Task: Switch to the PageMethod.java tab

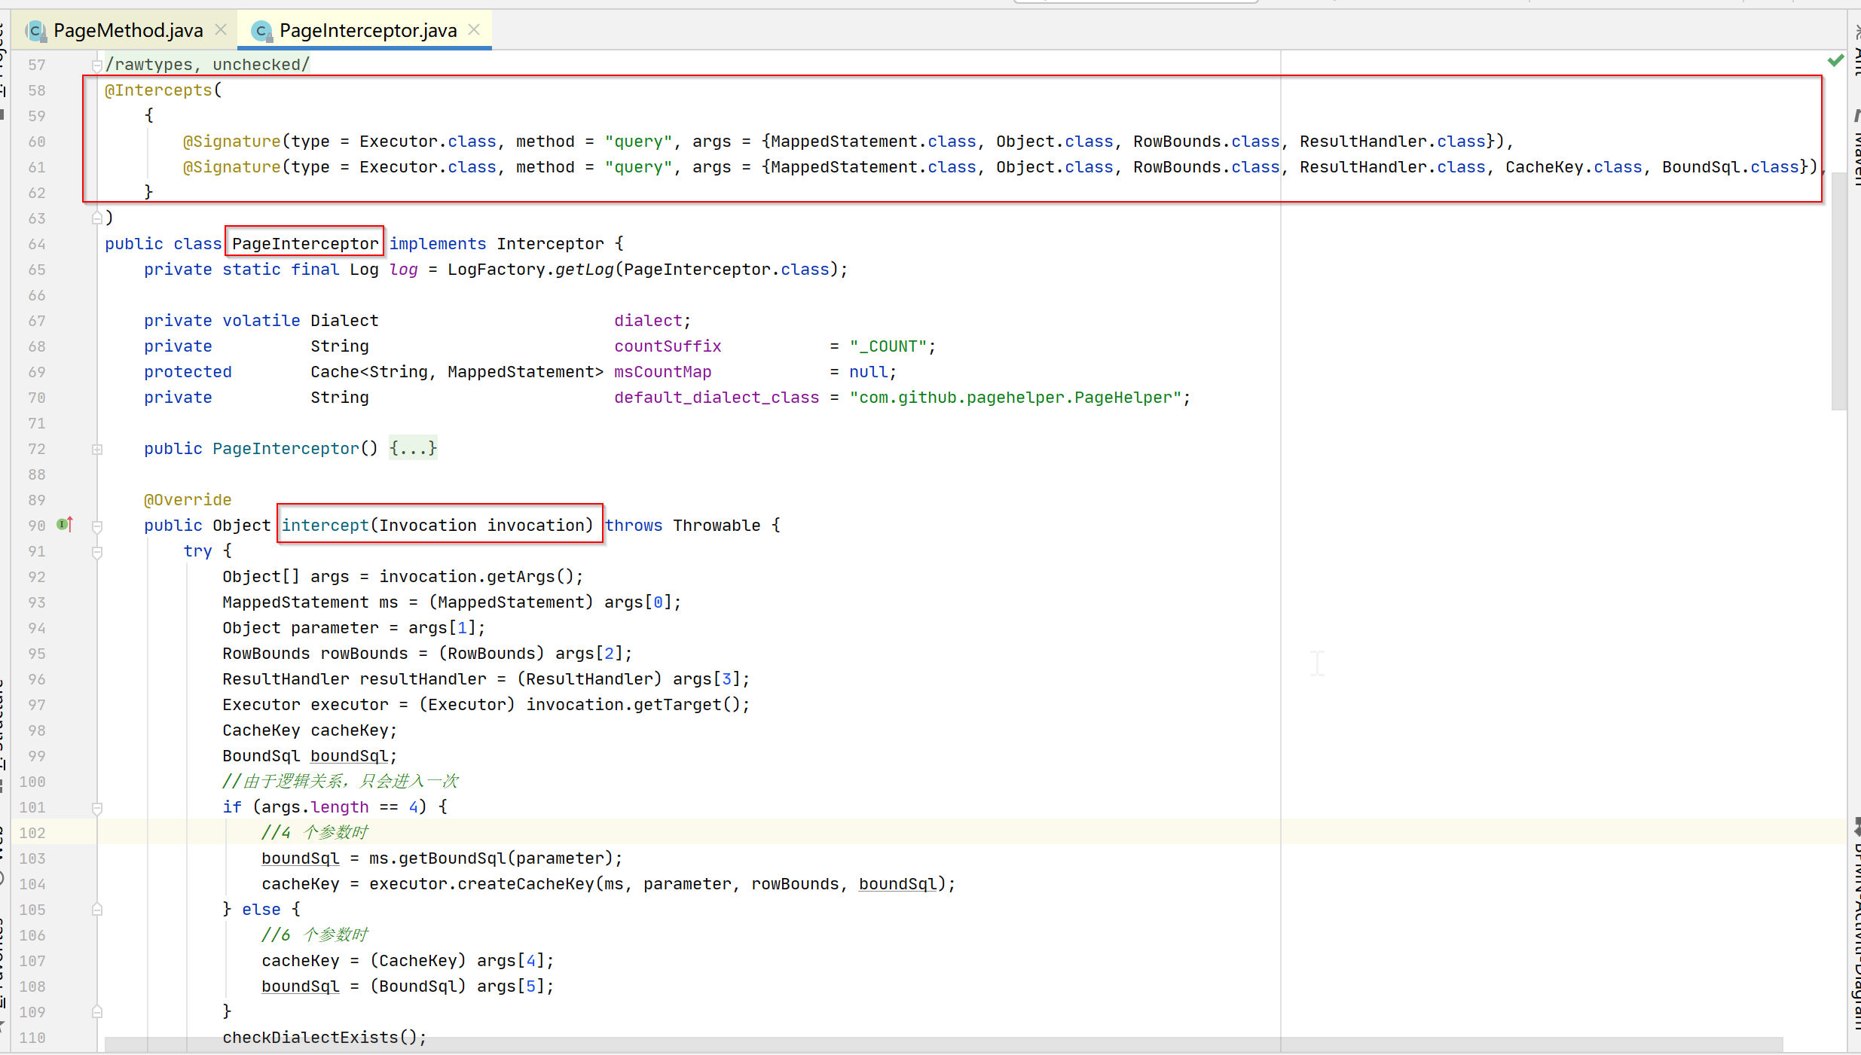Action: pos(128,31)
